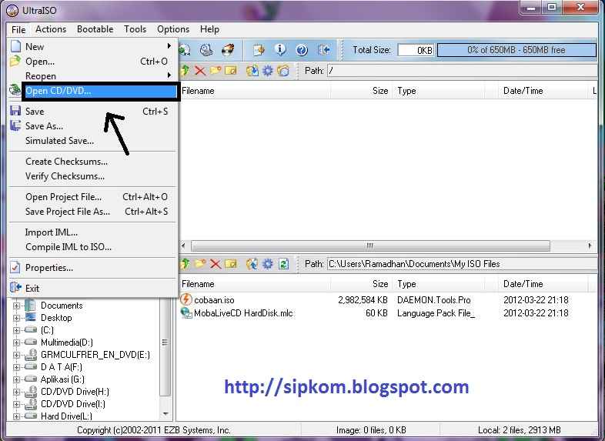The image size is (605, 441).
Task: Click the add files icon in main toolbar
Action: 258,50
